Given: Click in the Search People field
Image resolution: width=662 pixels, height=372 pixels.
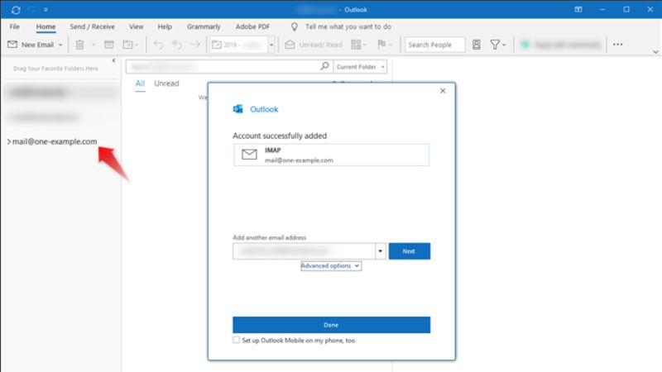Looking at the screenshot, I should coord(434,45).
